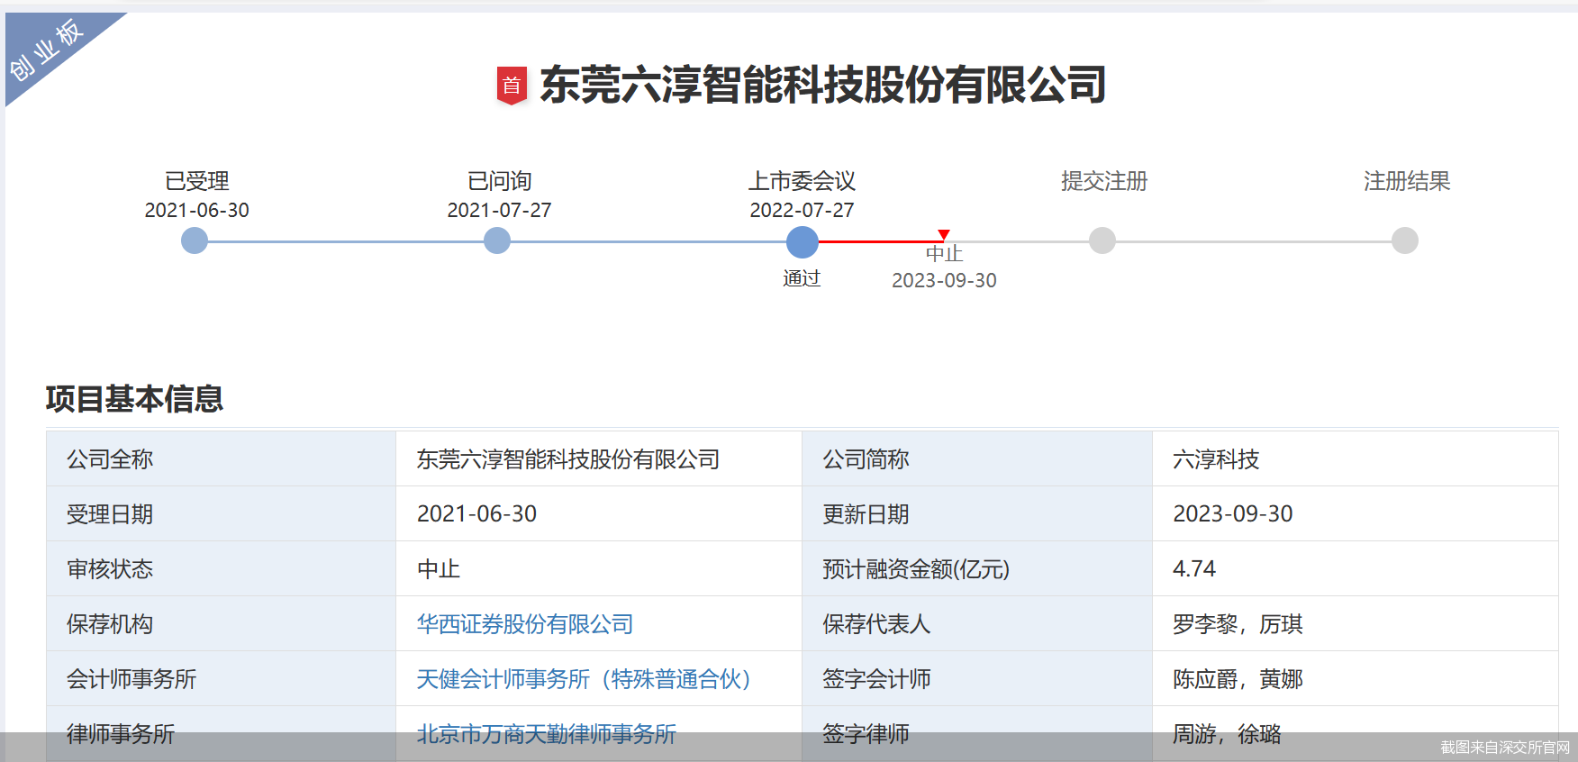Open 北京市万商天勤律师事务所 link

pos(547,734)
